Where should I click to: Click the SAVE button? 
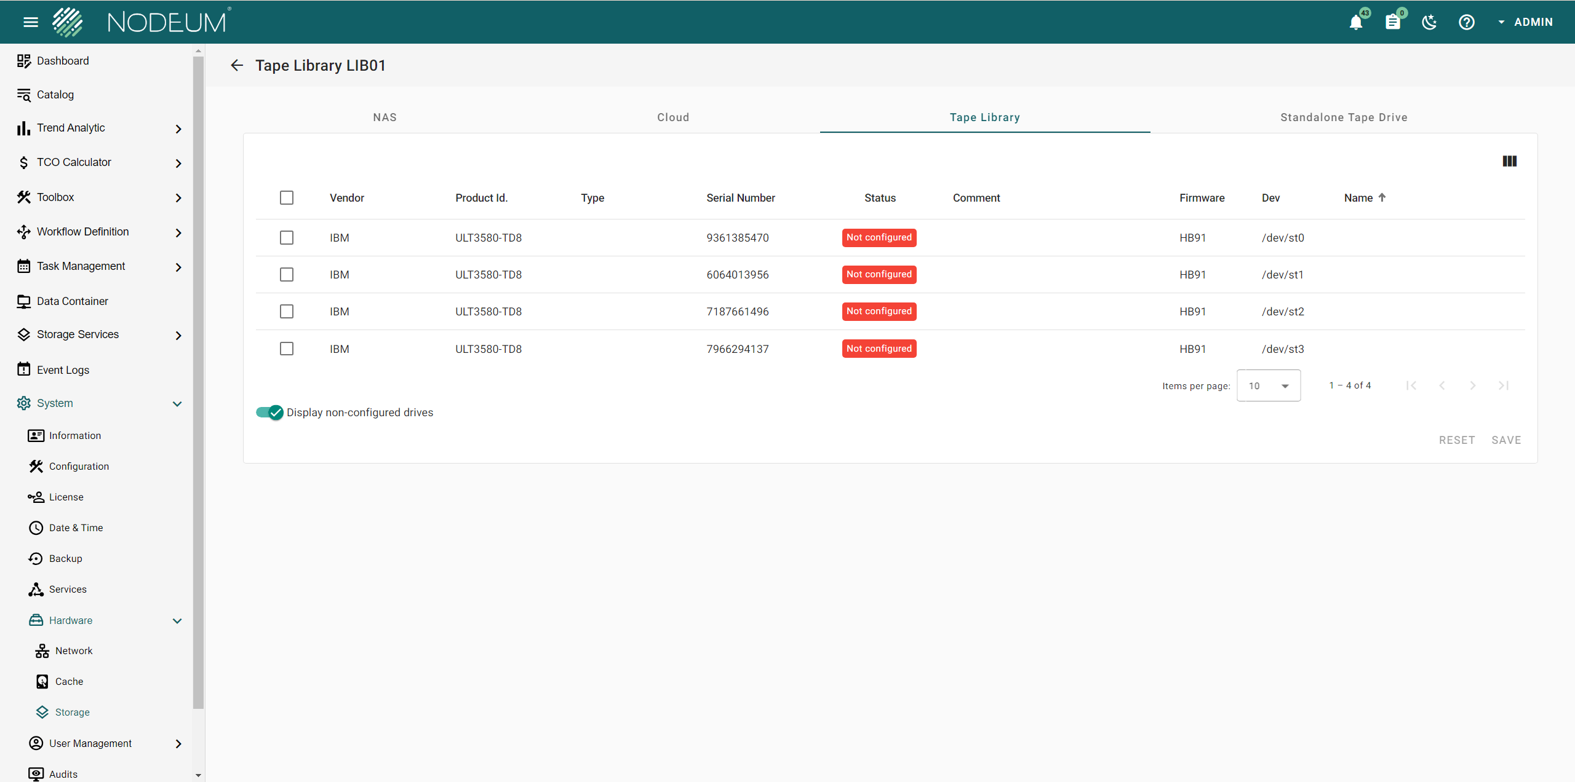[x=1506, y=440]
